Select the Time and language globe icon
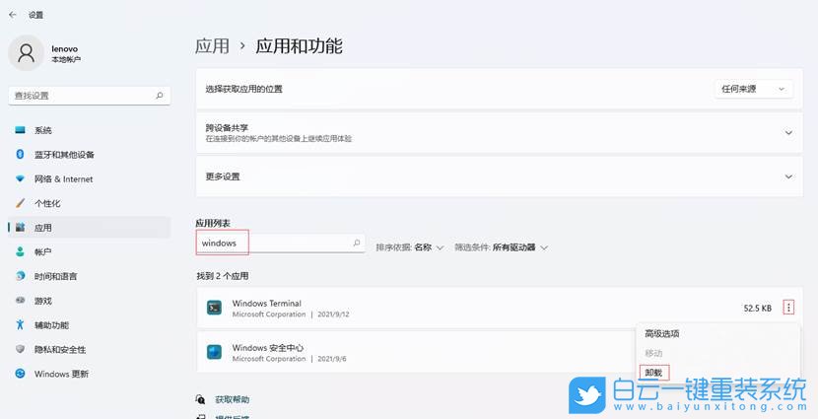The width and height of the screenshot is (818, 419). [21, 276]
